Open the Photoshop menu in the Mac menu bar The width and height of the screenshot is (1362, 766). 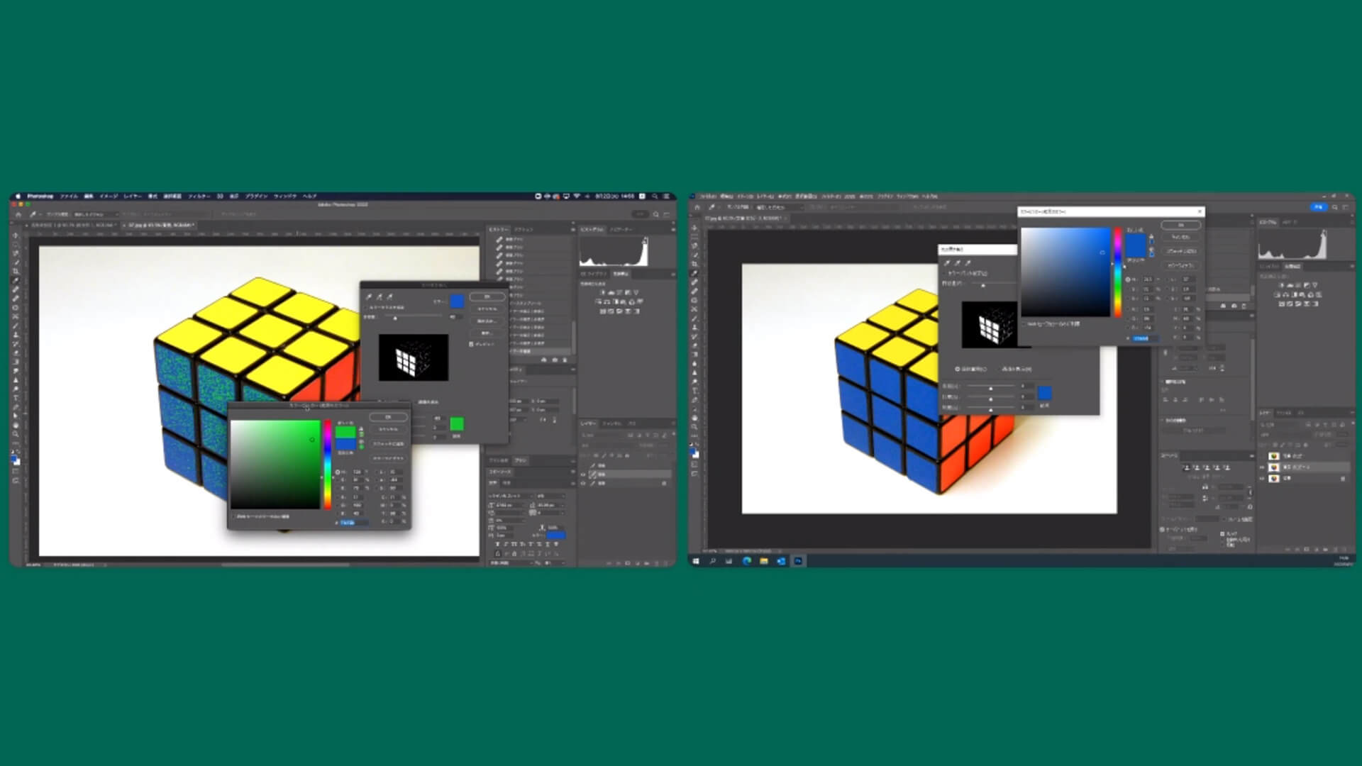[40, 196]
